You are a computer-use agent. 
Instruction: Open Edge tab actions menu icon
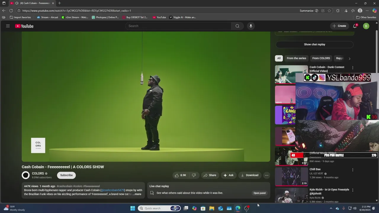4,3
